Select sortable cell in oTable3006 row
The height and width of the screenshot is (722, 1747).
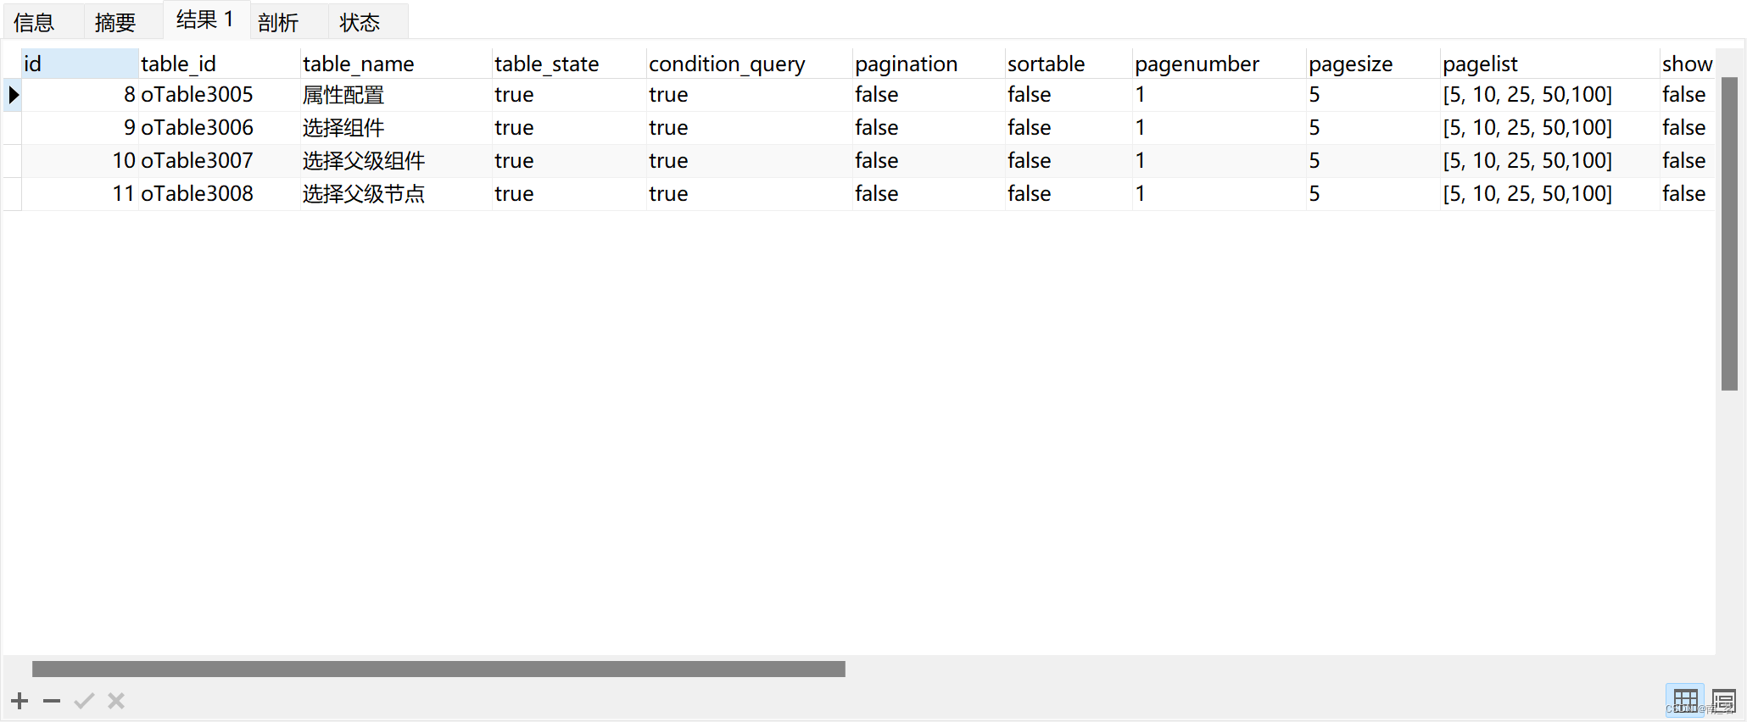1069,127
